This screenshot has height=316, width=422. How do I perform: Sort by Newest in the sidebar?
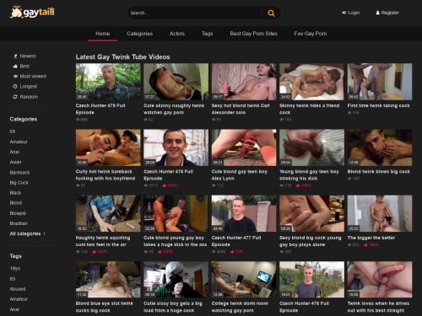tap(28, 56)
